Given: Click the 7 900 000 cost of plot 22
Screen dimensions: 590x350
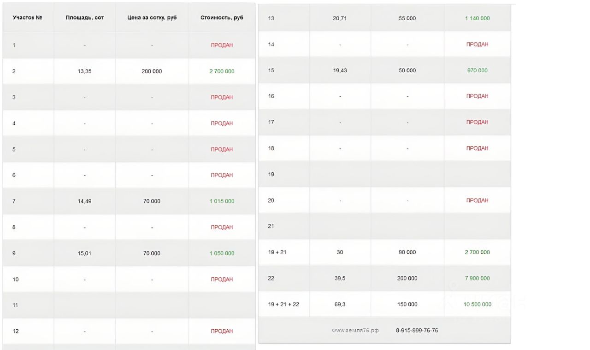Looking at the screenshot, I should click(x=477, y=278).
